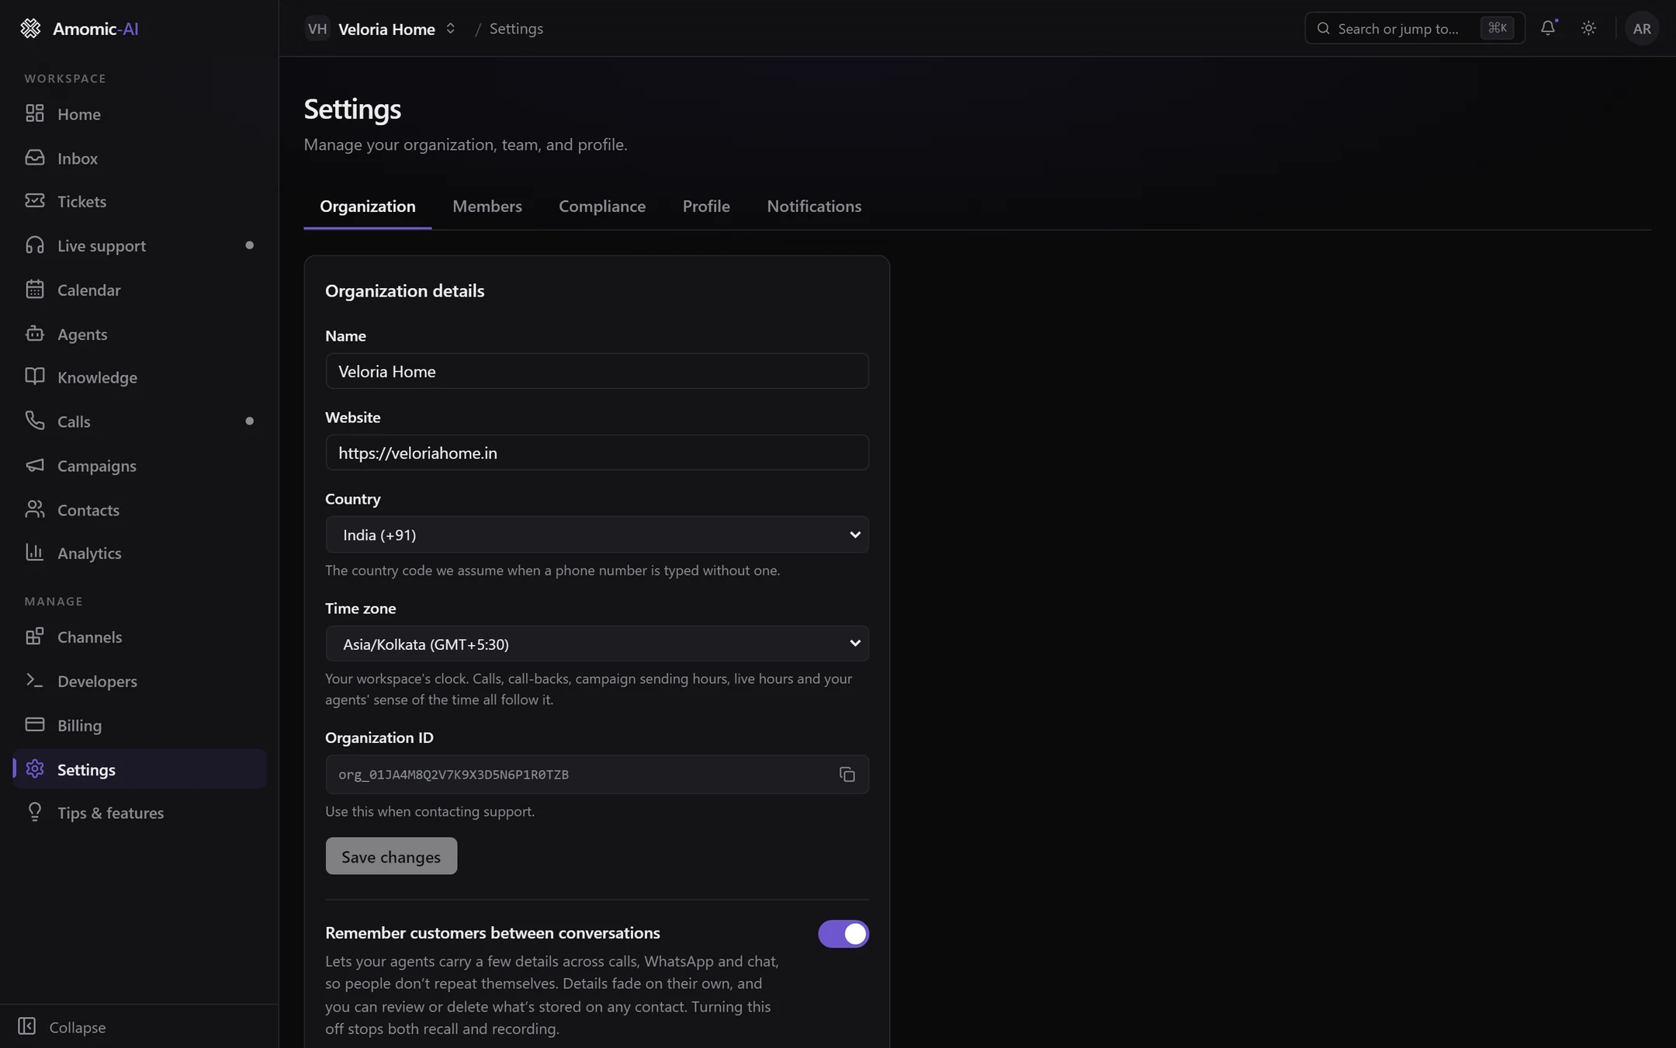
Task: Copy the Organization ID
Action: [x=847, y=775]
